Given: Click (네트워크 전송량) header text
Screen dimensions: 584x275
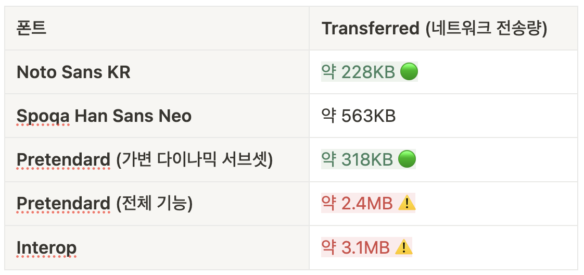Looking at the screenshot, I should [486, 28].
